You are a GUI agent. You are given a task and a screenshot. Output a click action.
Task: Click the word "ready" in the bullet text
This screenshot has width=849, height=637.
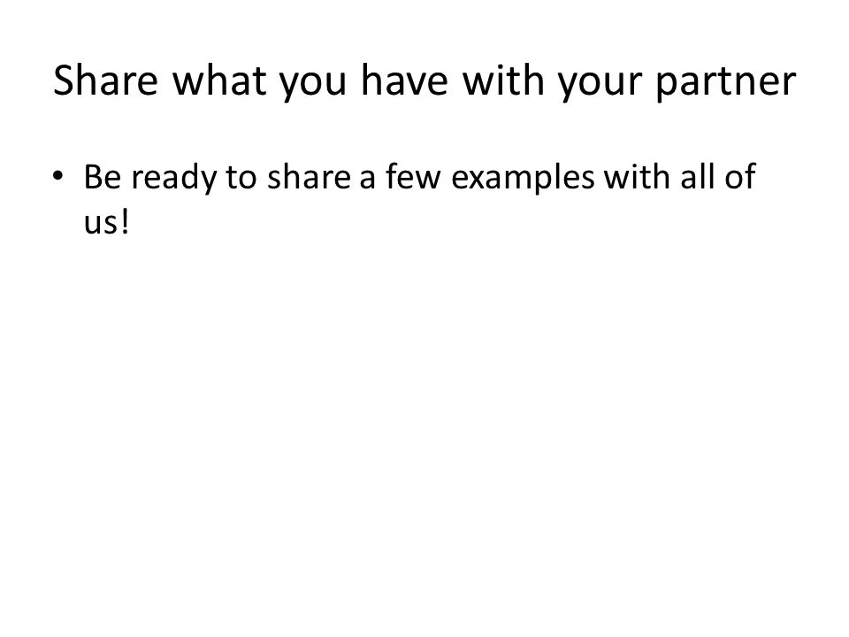pyautogui.click(x=174, y=179)
